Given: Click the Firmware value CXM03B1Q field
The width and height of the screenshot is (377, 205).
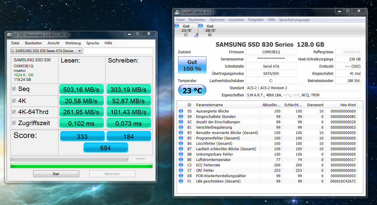Looking at the screenshot, I should [x=271, y=52].
